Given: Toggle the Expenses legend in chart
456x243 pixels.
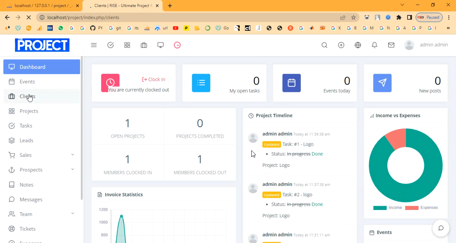Looking at the screenshot, I should 421,208.
